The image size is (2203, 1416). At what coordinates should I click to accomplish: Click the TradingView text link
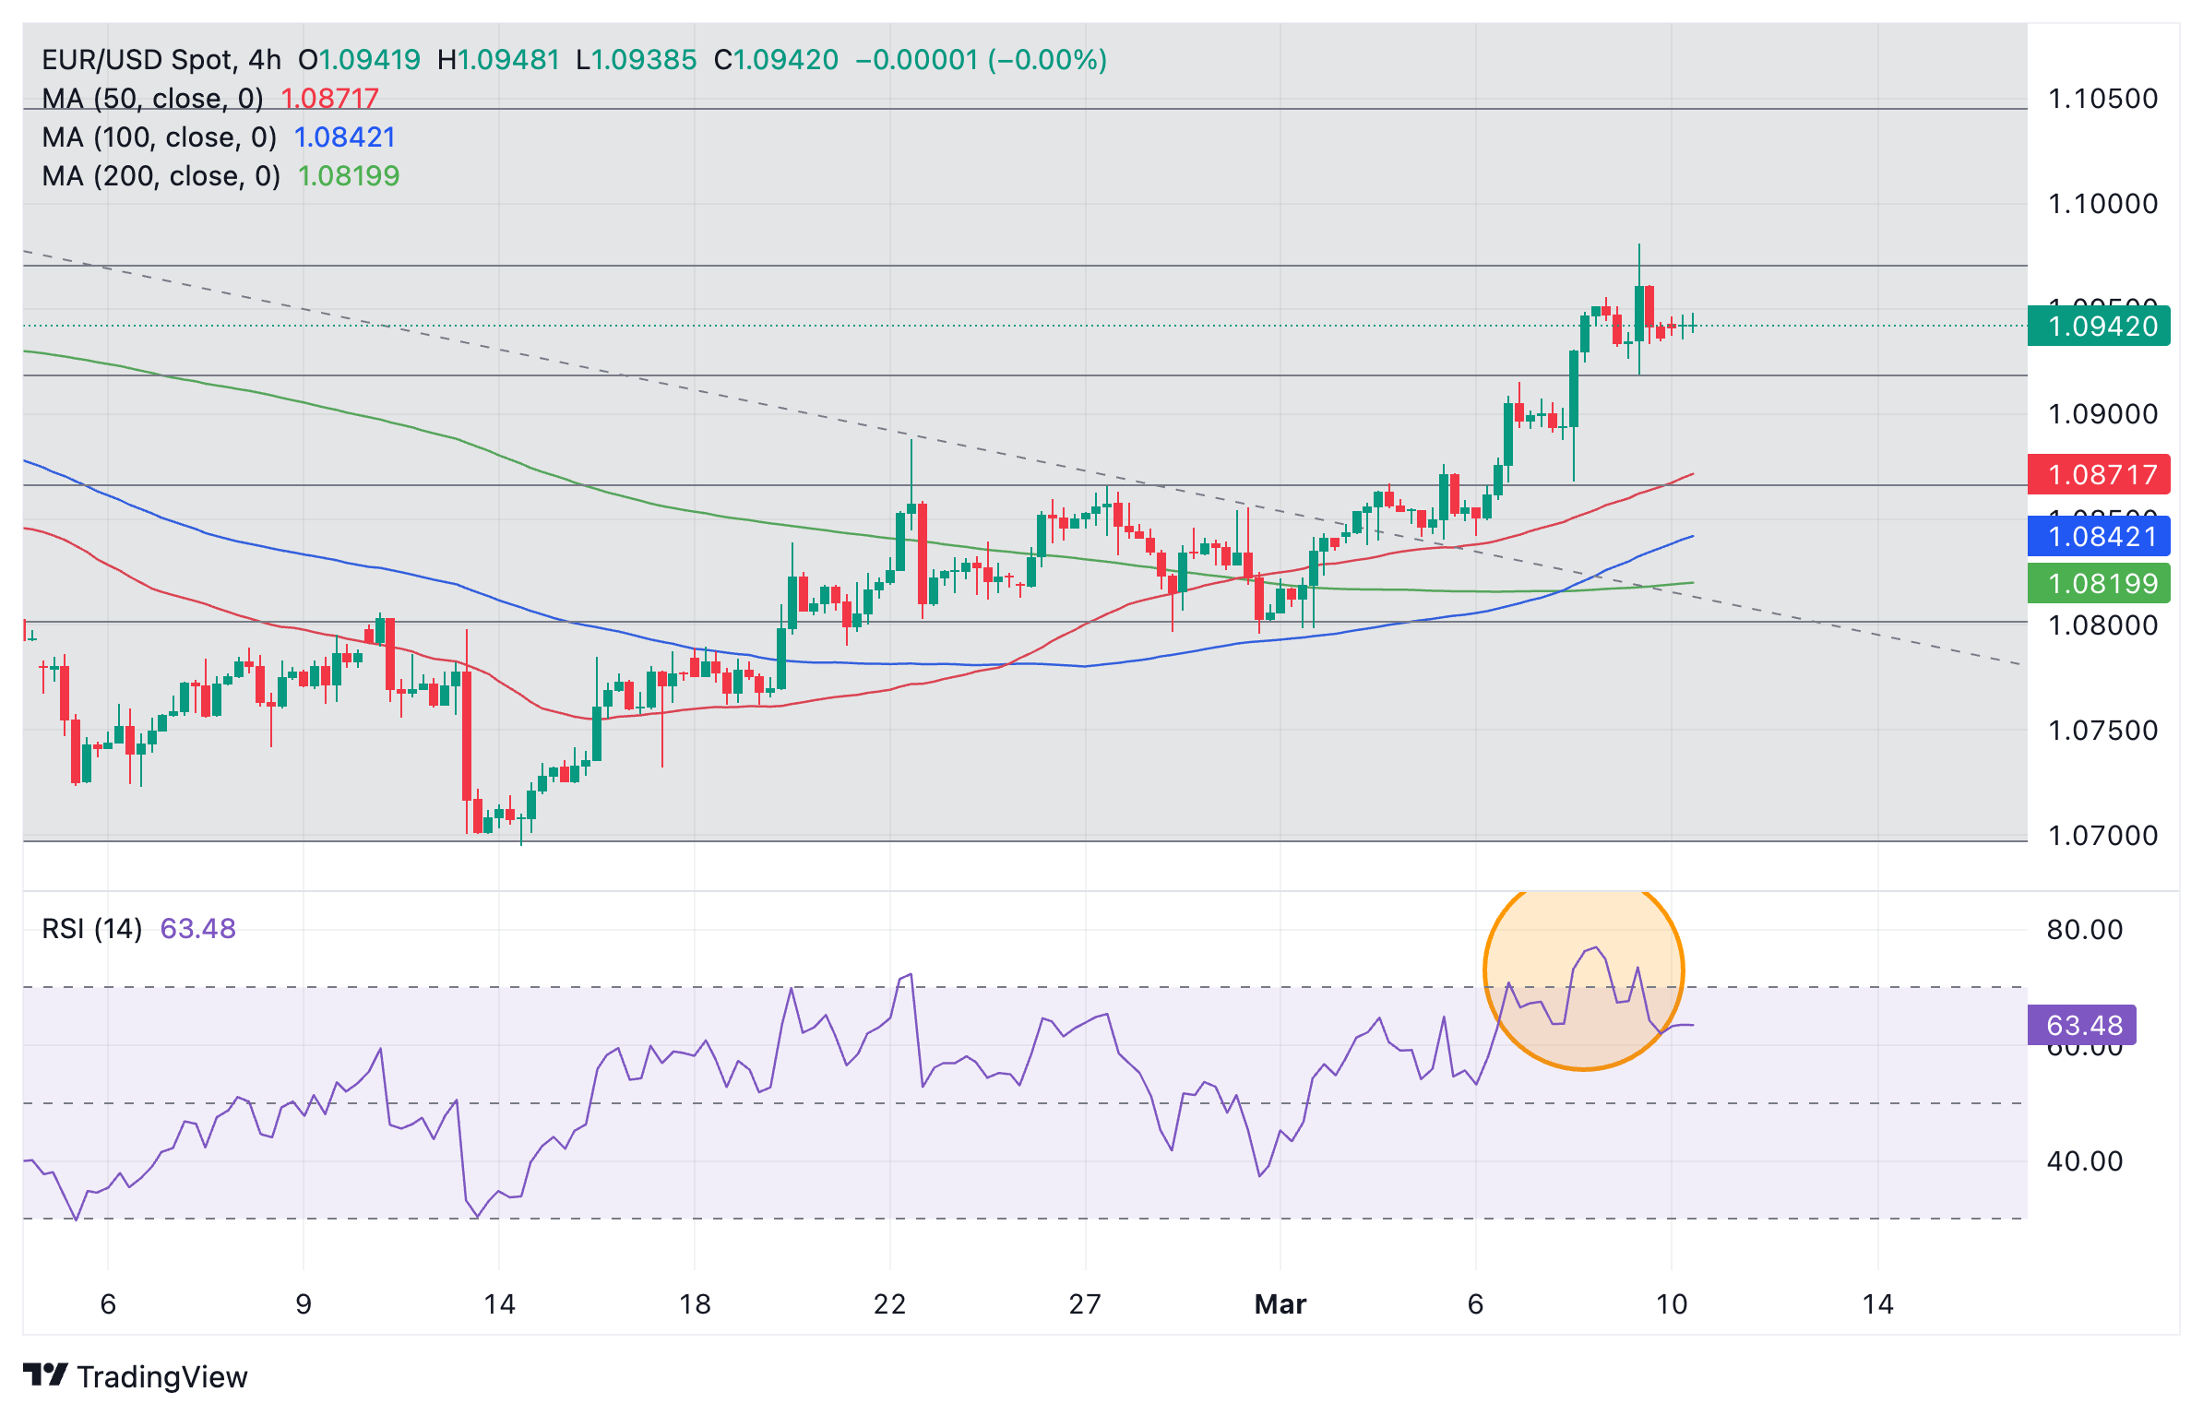click(162, 1377)
